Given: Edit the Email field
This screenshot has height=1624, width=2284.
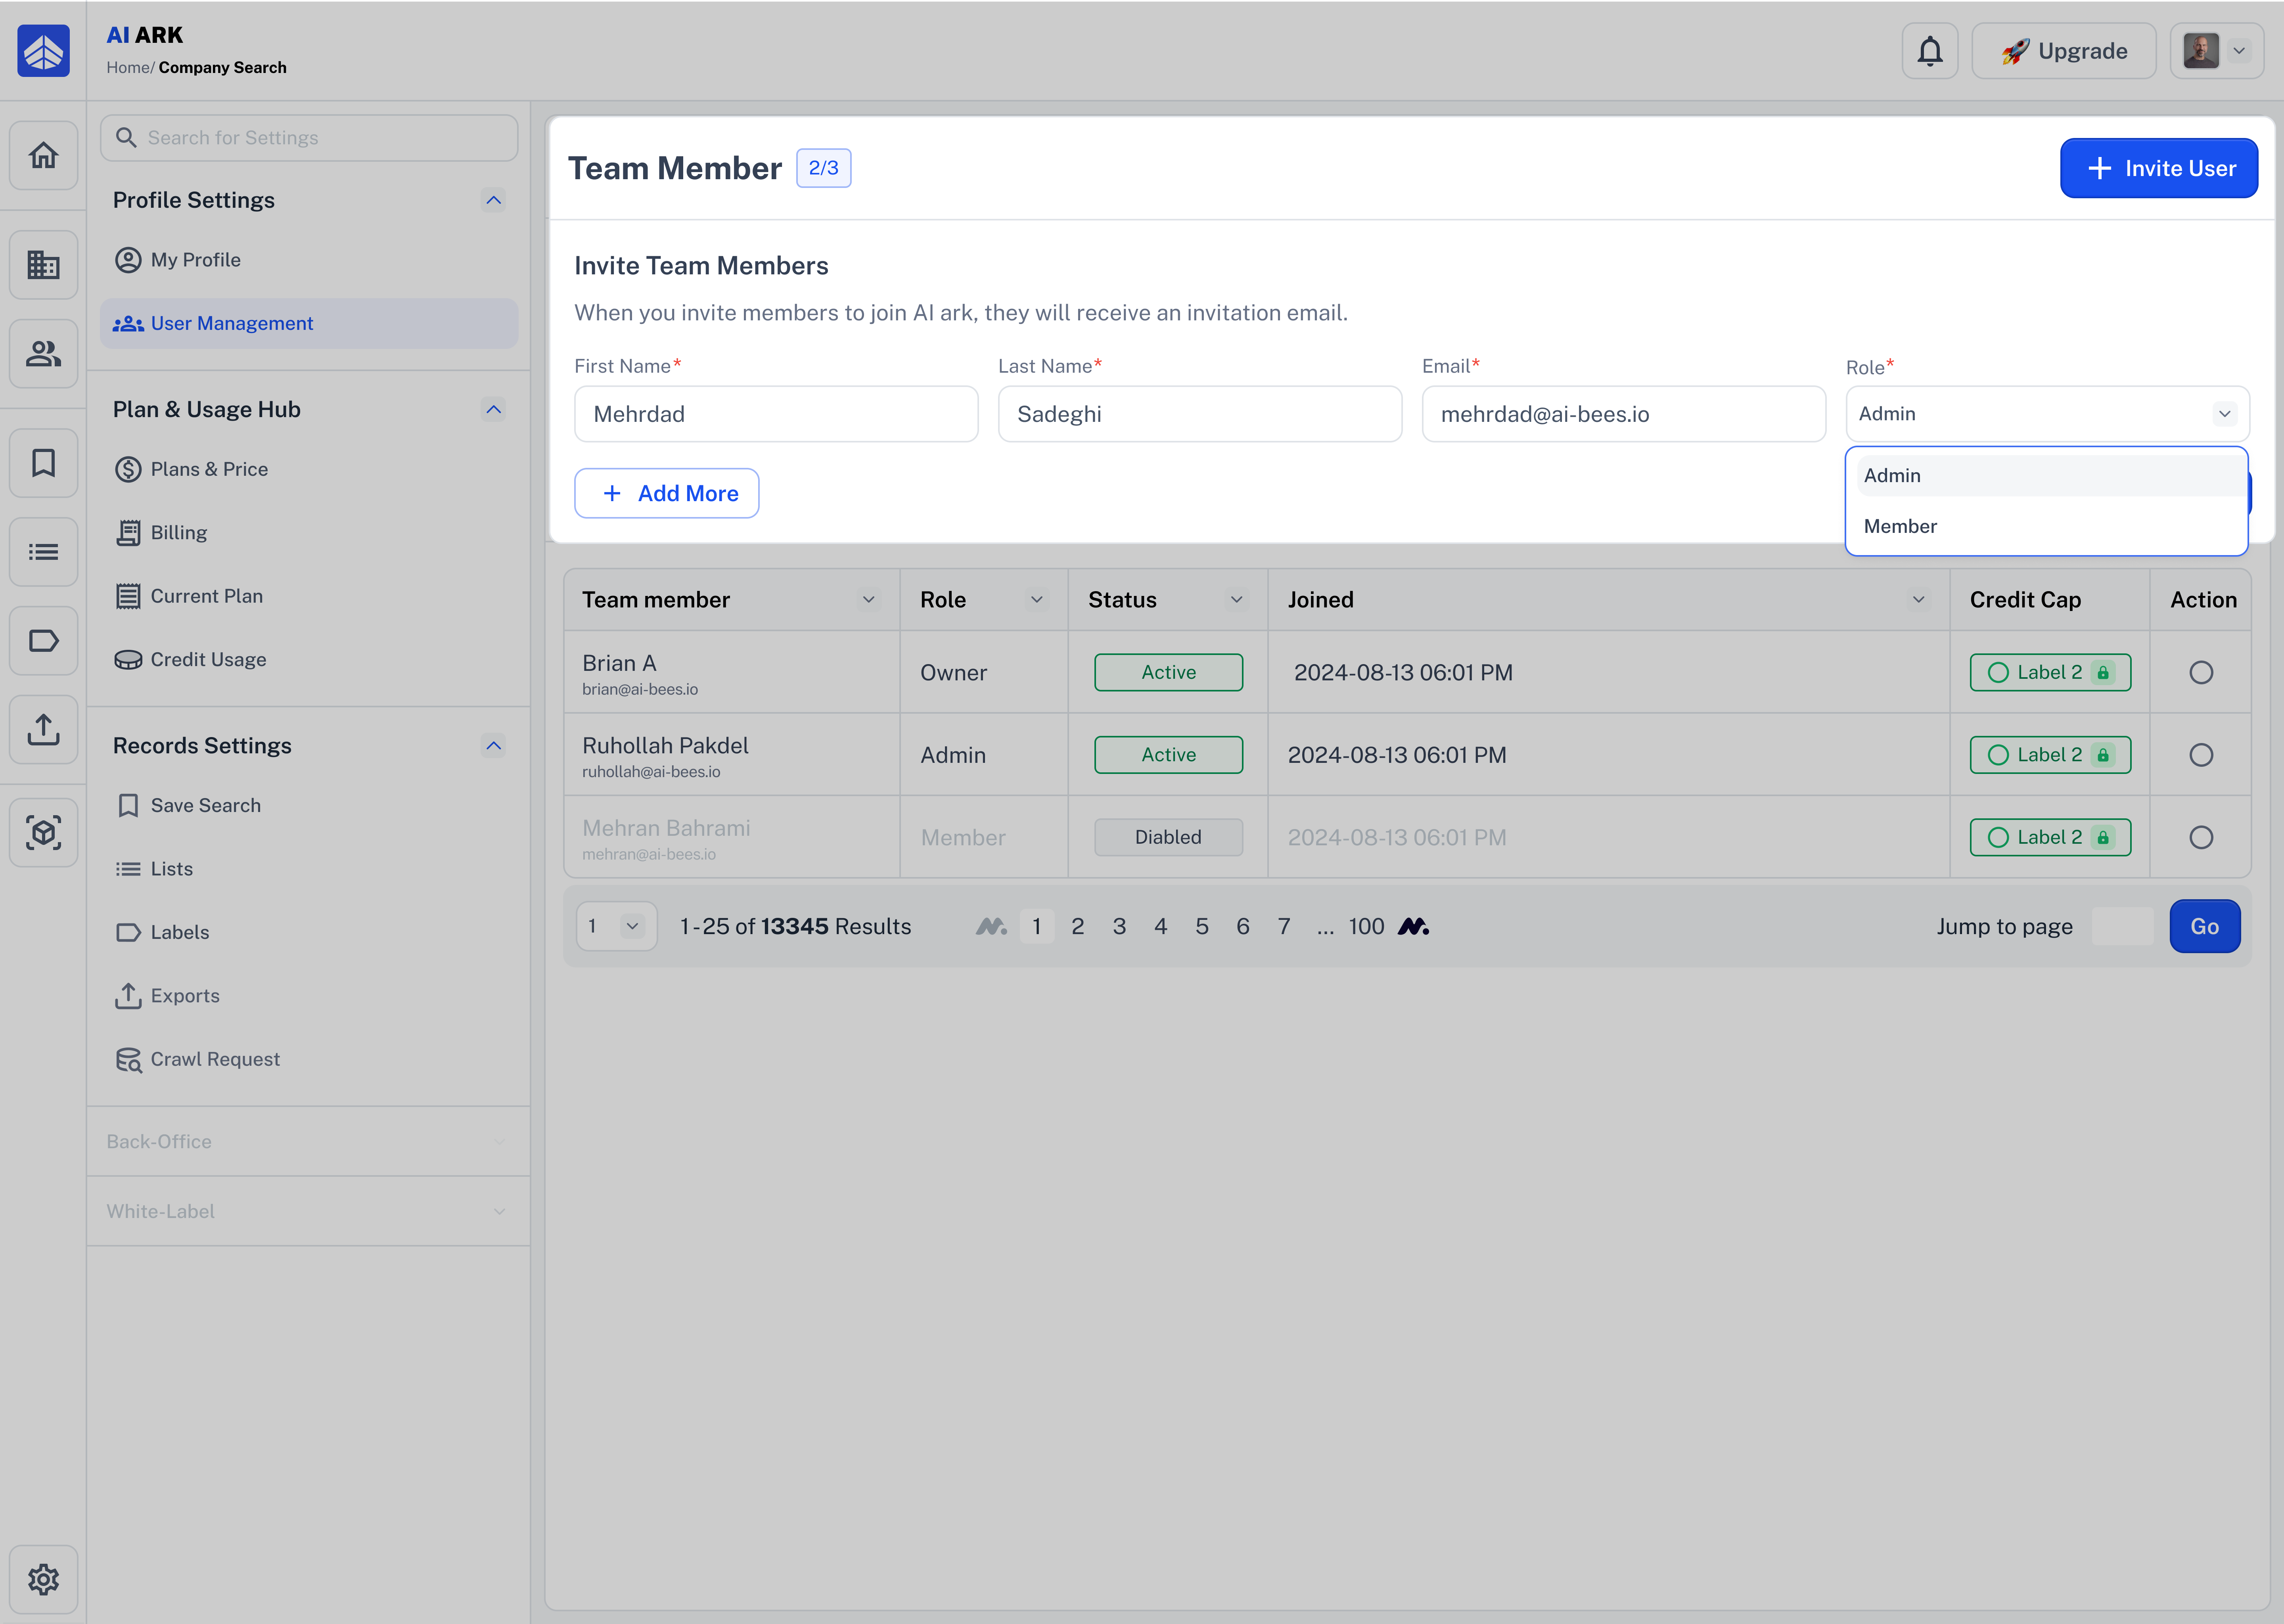Looking at the screenshot, I should pyautogui.click(x=1624, y=414).
